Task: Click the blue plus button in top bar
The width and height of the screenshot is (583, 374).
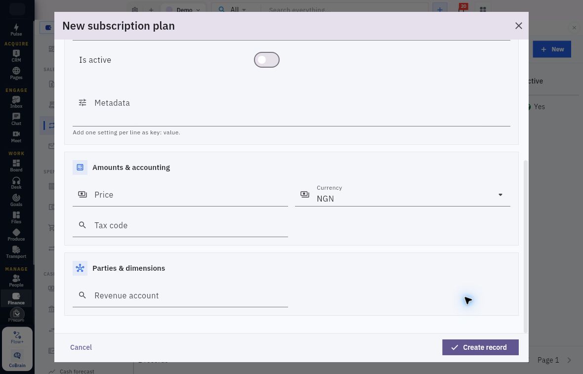Action: tap(440, 10)
